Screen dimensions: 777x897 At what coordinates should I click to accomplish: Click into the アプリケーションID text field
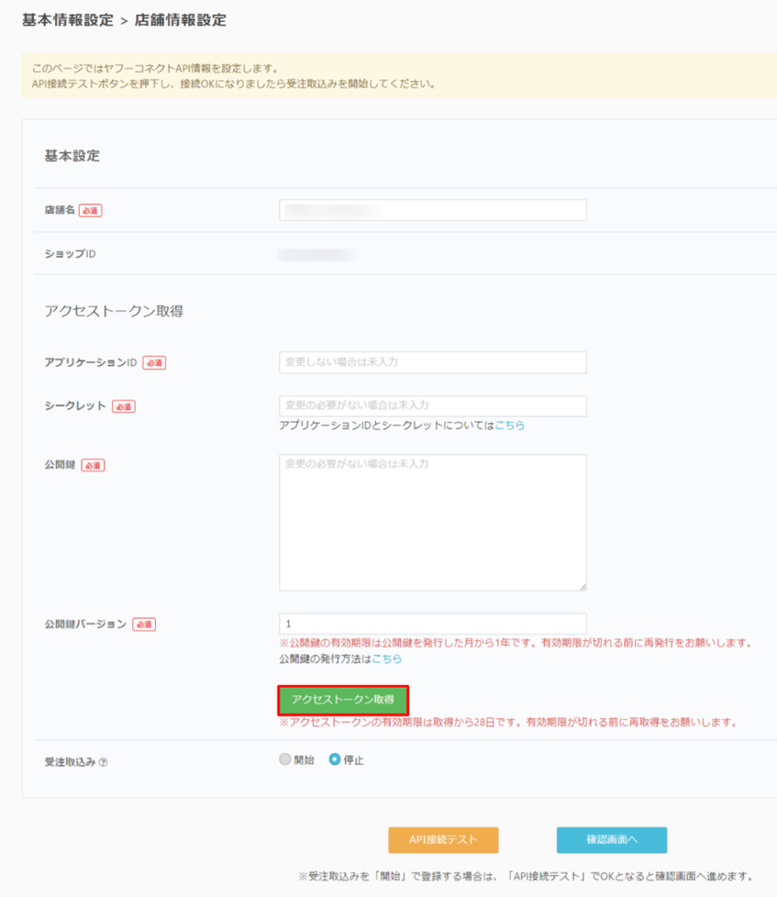point(433,362)
